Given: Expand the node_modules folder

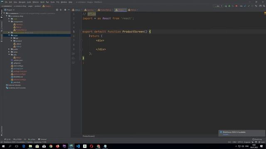Looking at the screenshot, I should coord(9,32).
